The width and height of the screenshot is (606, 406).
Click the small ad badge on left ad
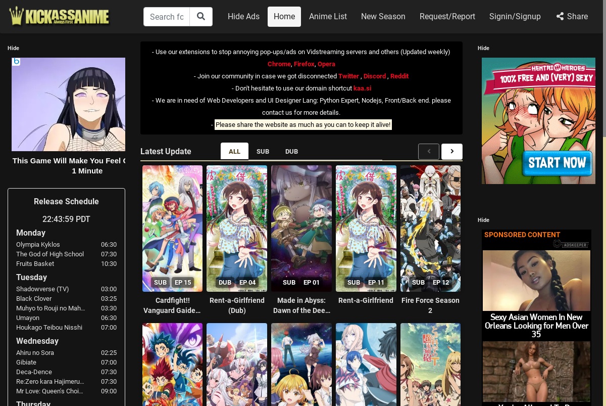pyautogui.click(x=16, y=62)
